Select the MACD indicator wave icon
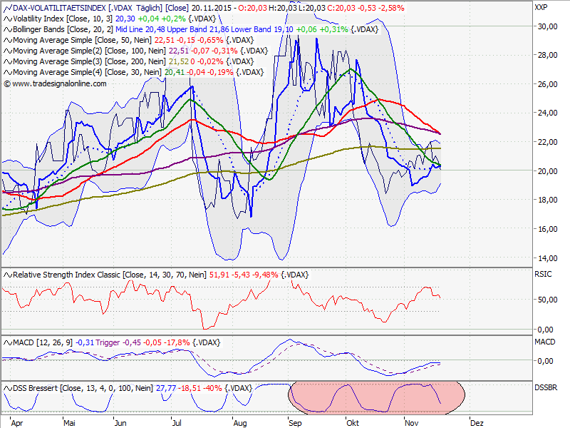The height and width of the screenshot is (428, 570). point(7,342)
